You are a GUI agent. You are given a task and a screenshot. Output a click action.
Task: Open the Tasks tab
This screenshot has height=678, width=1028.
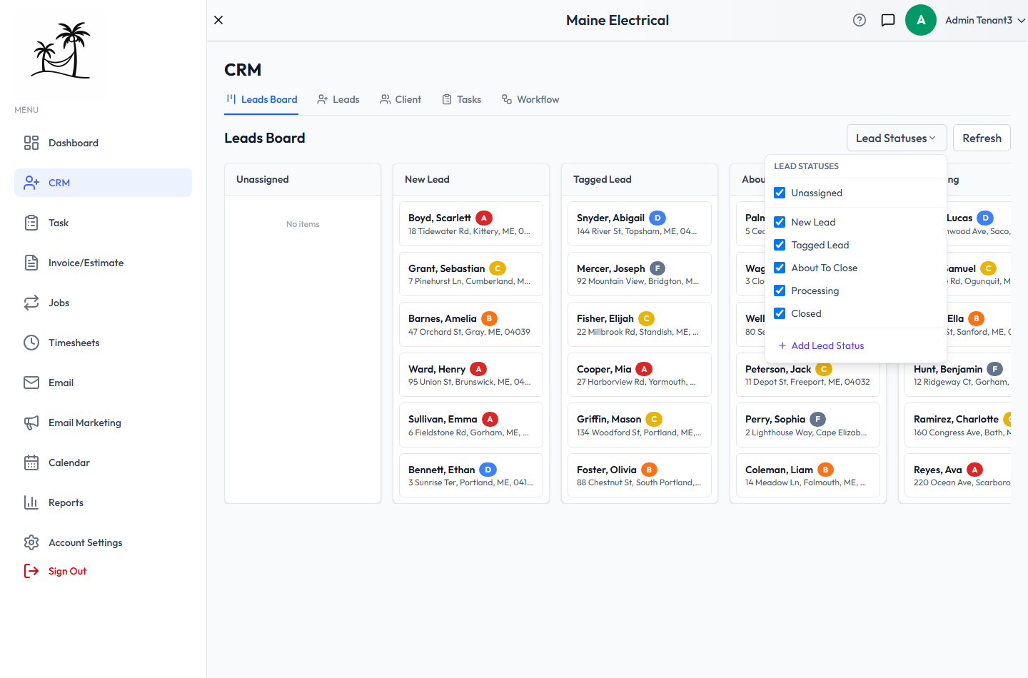point(461,99)
